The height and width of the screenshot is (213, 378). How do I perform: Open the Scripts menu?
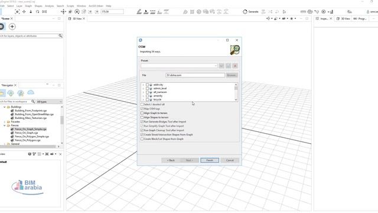70,6
